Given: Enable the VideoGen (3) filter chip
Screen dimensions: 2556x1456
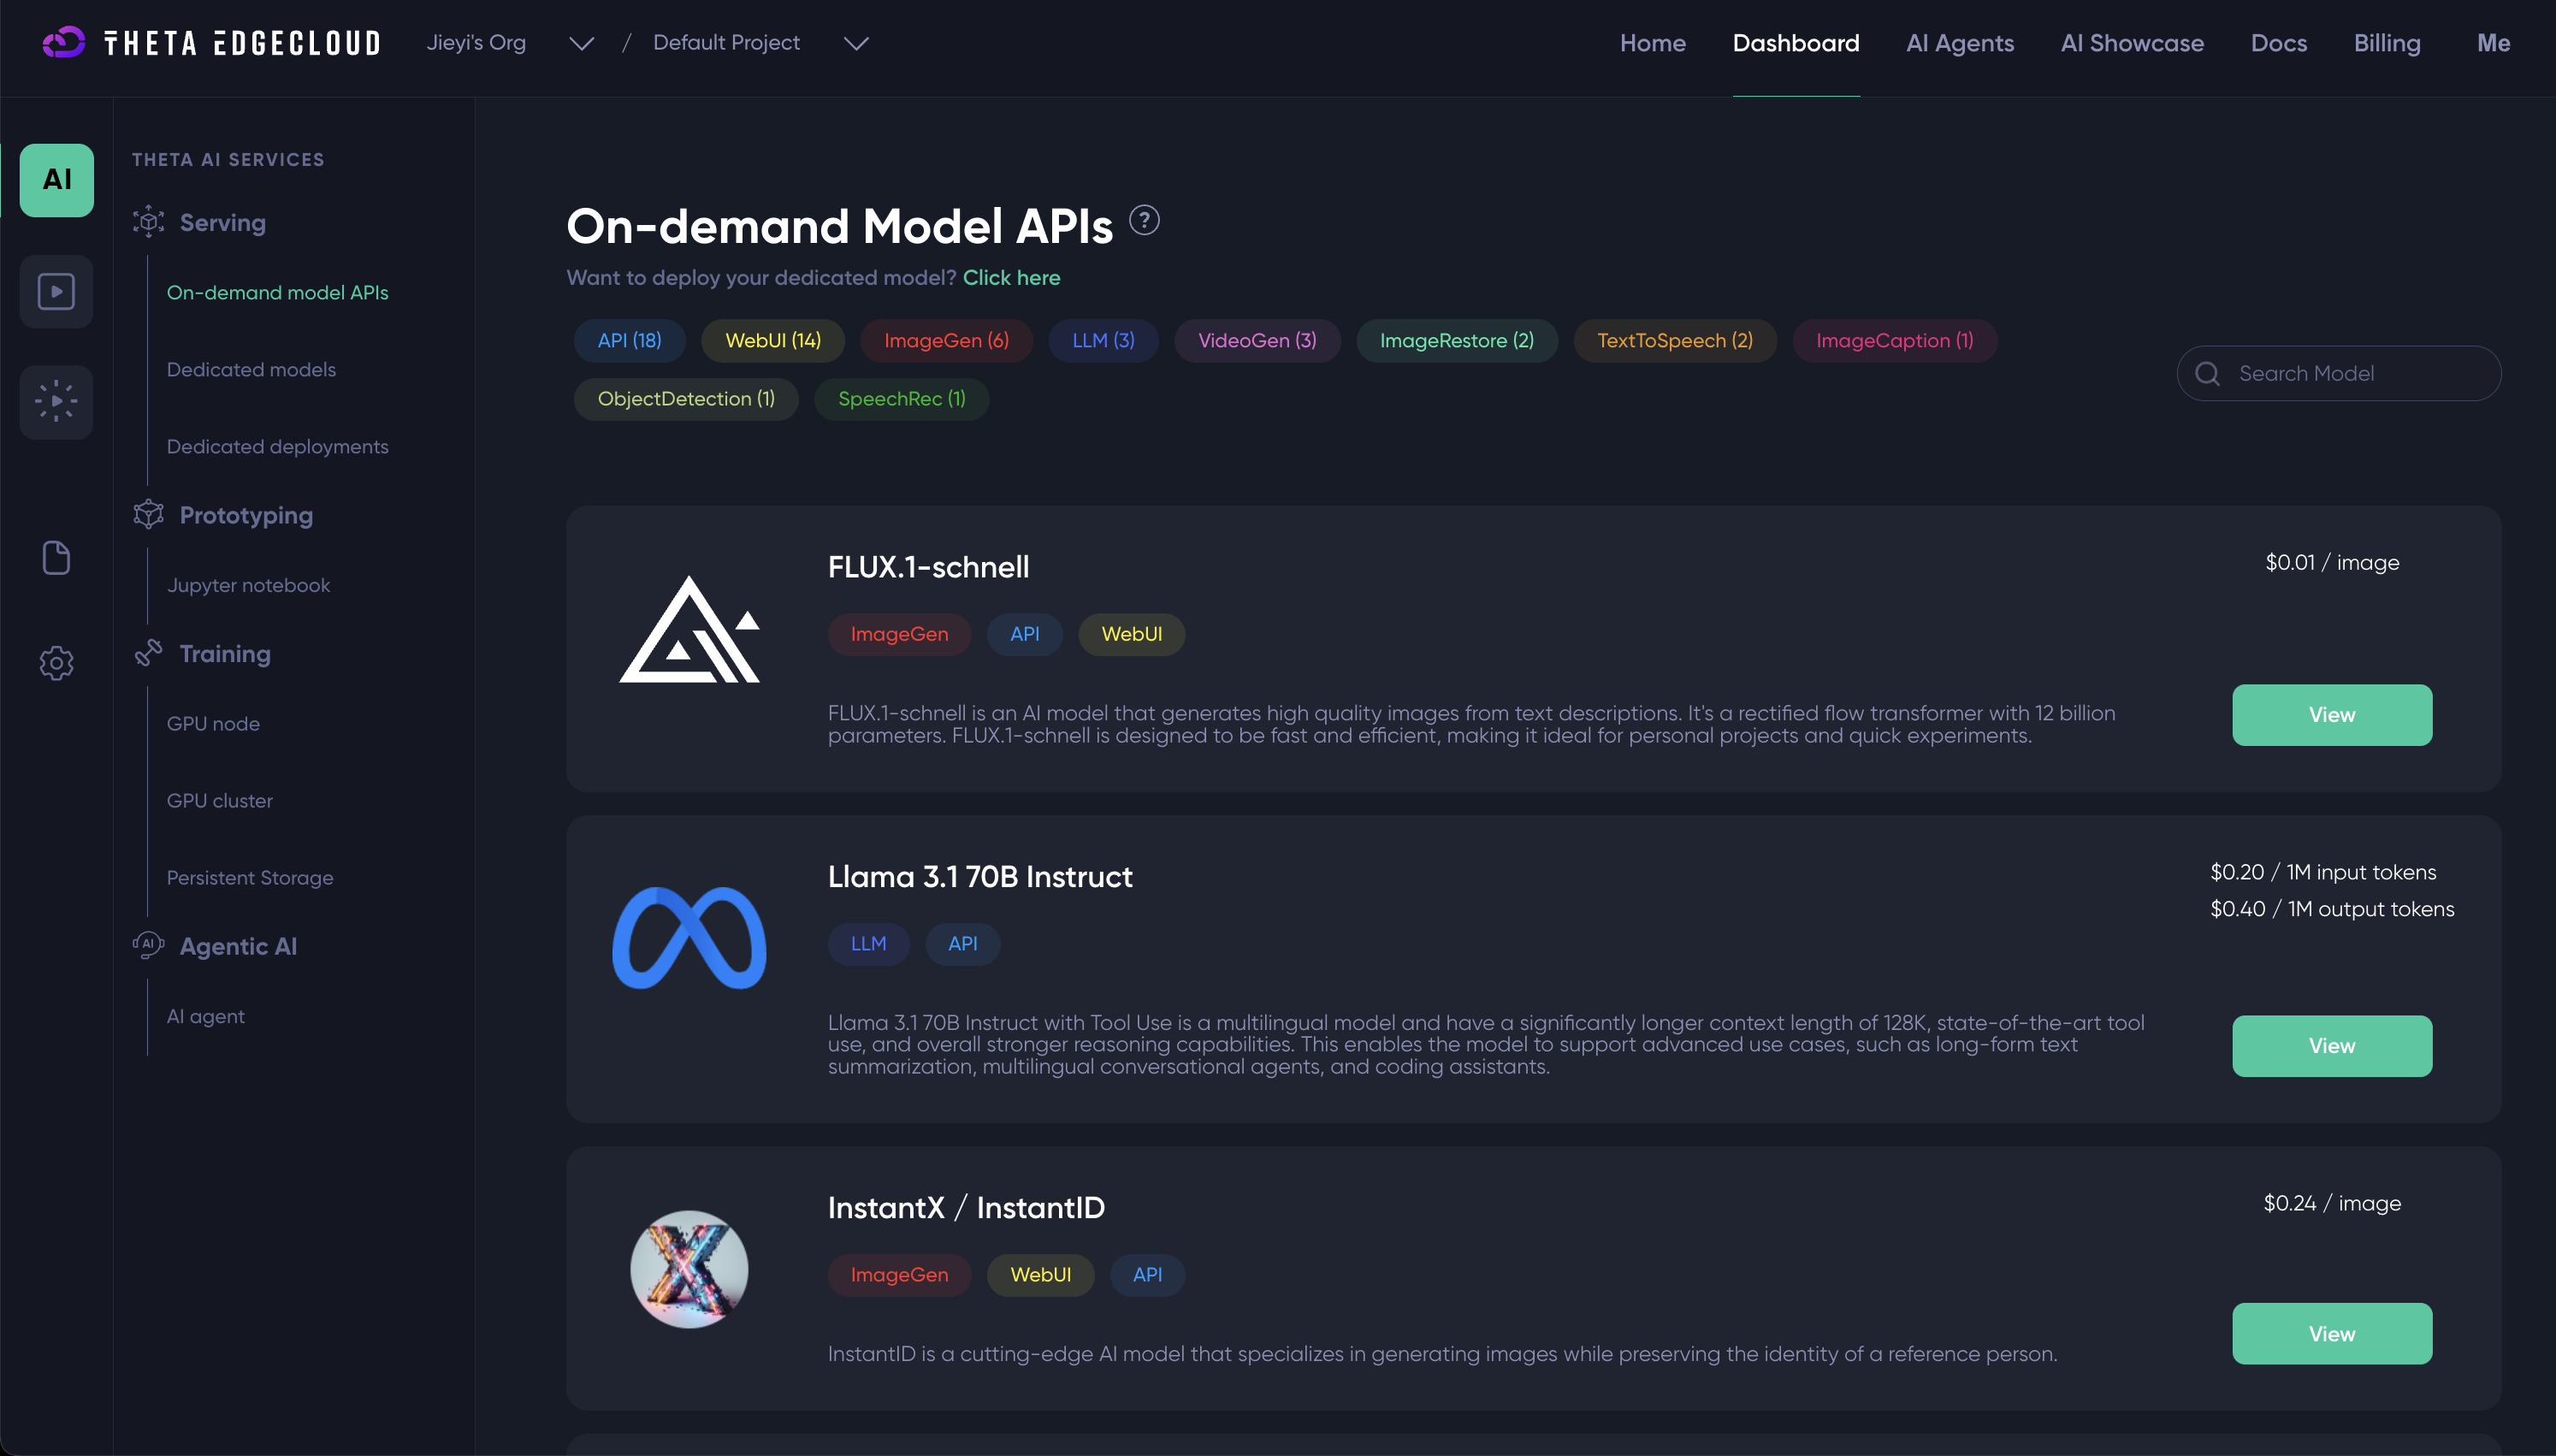Looking at the screenshot, I should 1257,341.
